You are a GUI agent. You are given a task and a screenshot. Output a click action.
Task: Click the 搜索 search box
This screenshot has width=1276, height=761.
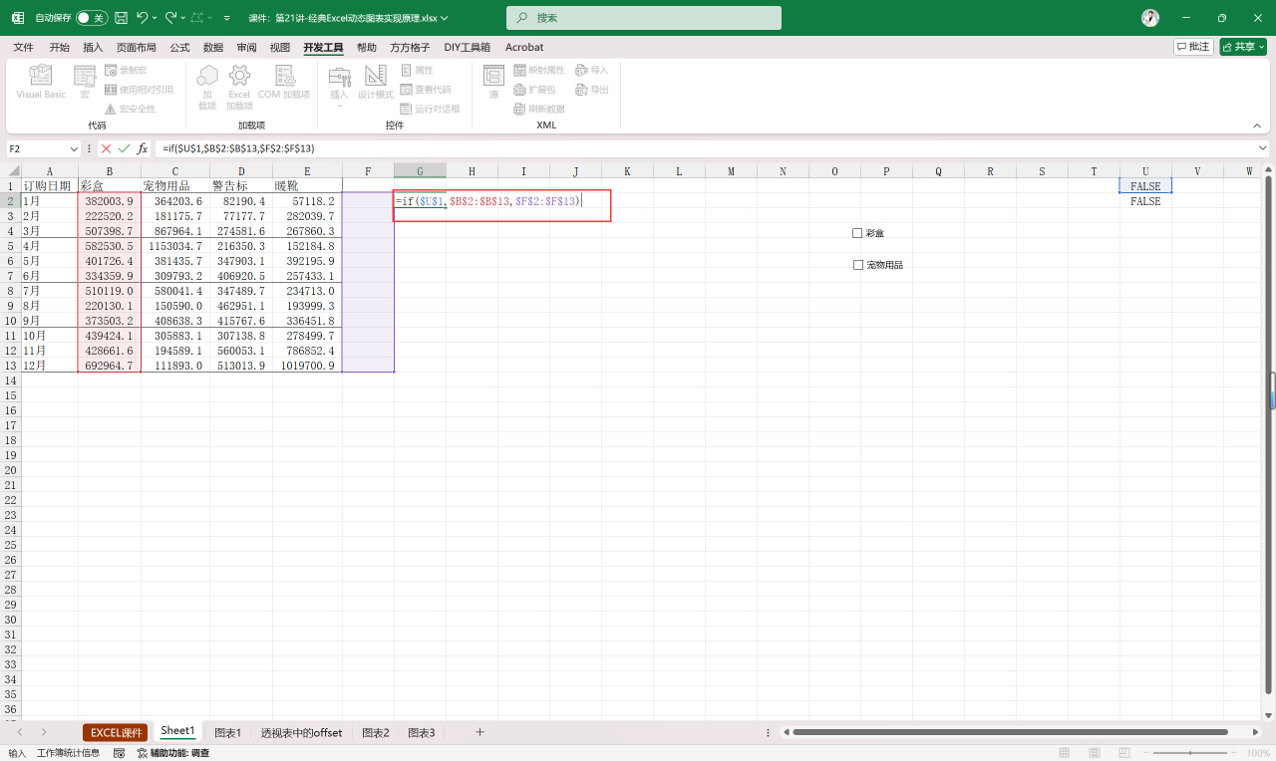tap(643, 18)
